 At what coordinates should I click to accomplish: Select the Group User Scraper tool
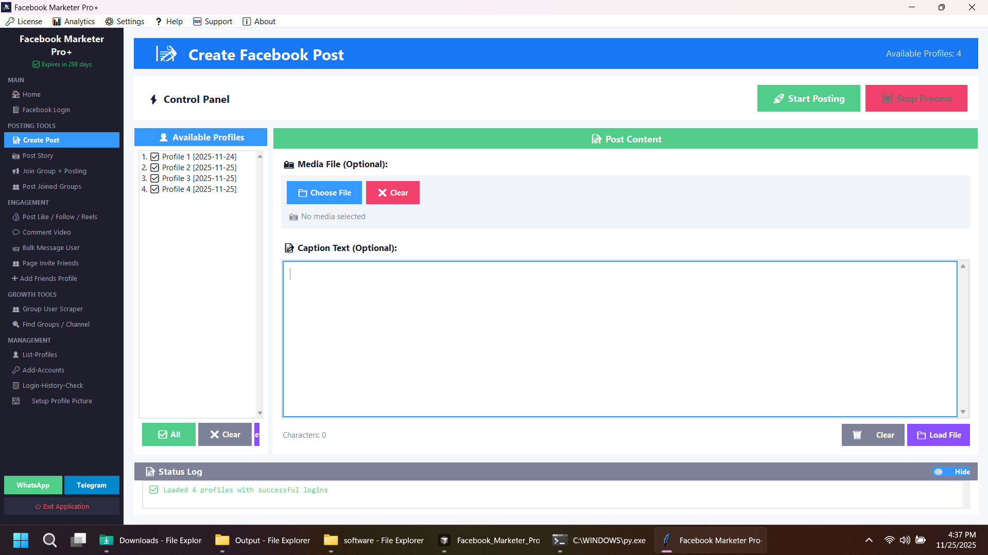tap(52, 309)
